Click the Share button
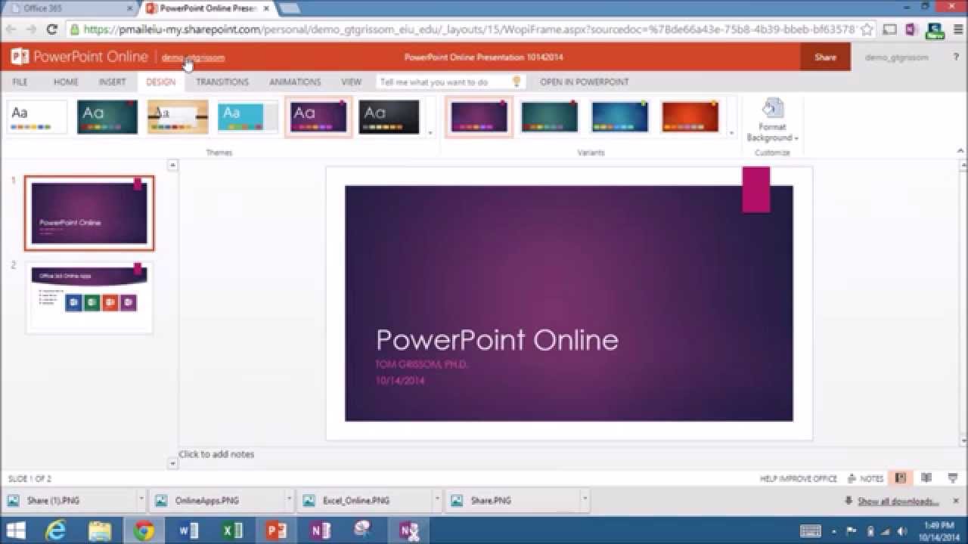The height and width of the screenshot is (544, 968). pos(825,57)
